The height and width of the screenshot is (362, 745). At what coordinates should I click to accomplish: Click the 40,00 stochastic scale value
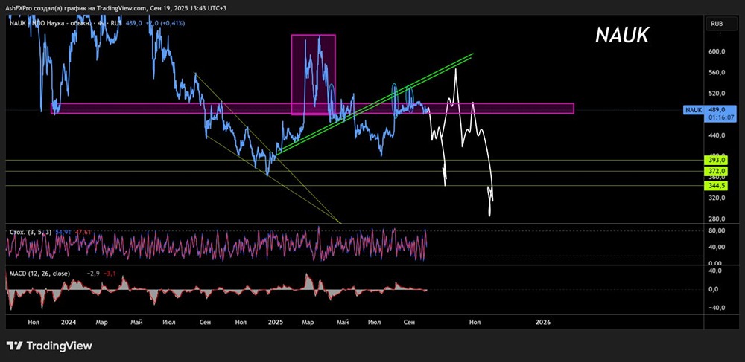(x=717, y=247)
